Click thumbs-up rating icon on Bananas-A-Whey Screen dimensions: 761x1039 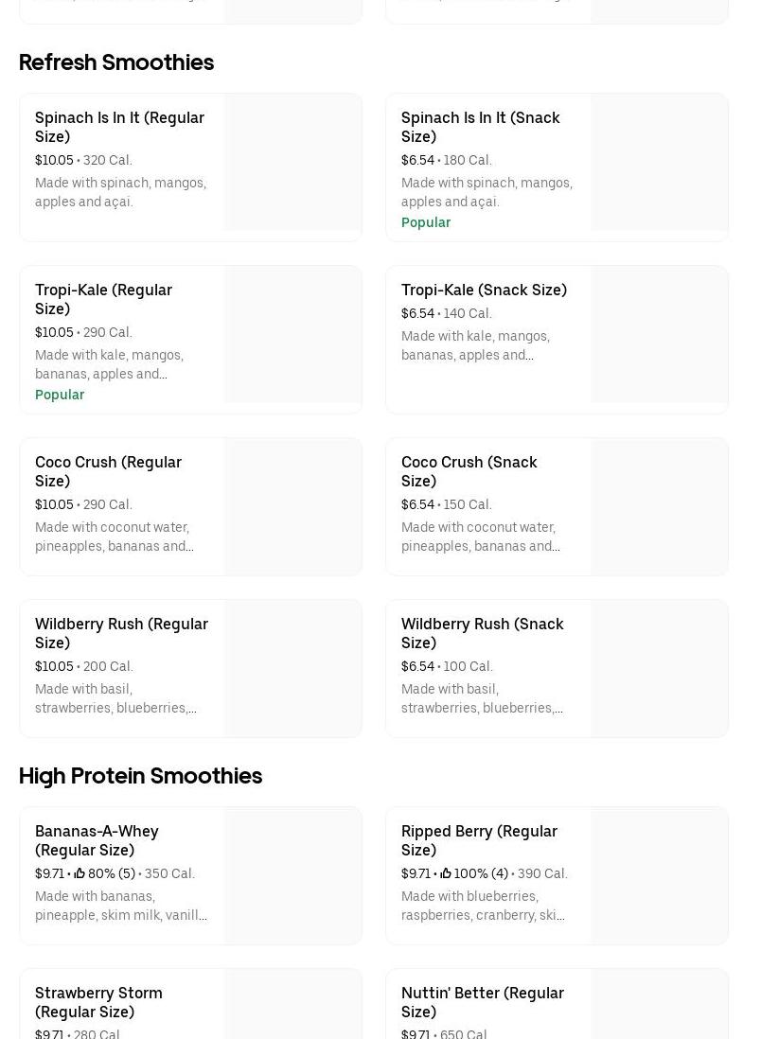(80, 873)
